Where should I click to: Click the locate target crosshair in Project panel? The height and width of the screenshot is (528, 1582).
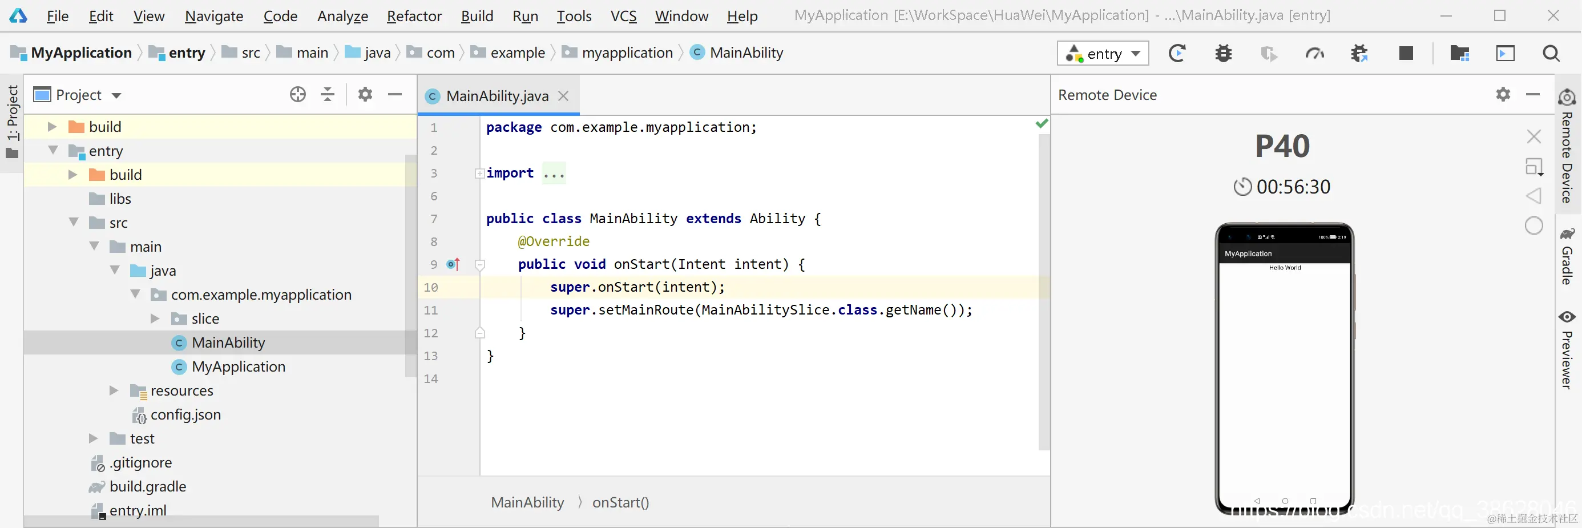[x=298, y=95]
